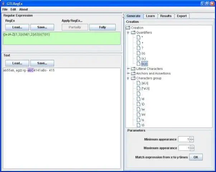216x172 pixels.
Task: Increase the Minimum appearance value
Action: [192, 138]
